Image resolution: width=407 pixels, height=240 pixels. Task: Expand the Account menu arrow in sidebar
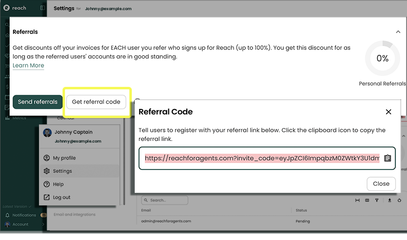tap(43, 224)
